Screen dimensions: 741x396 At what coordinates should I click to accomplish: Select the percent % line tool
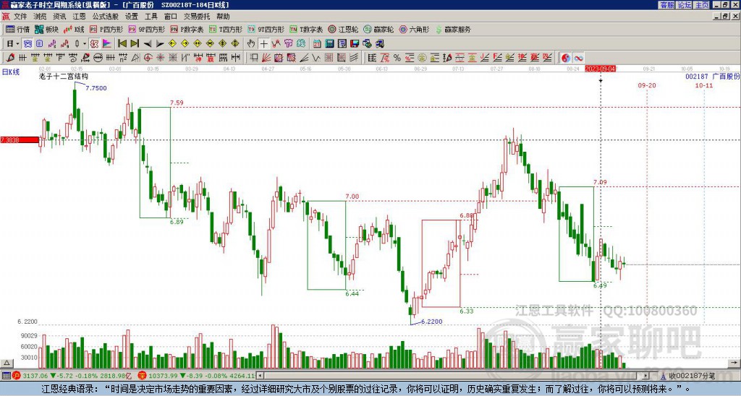[397, 58]
